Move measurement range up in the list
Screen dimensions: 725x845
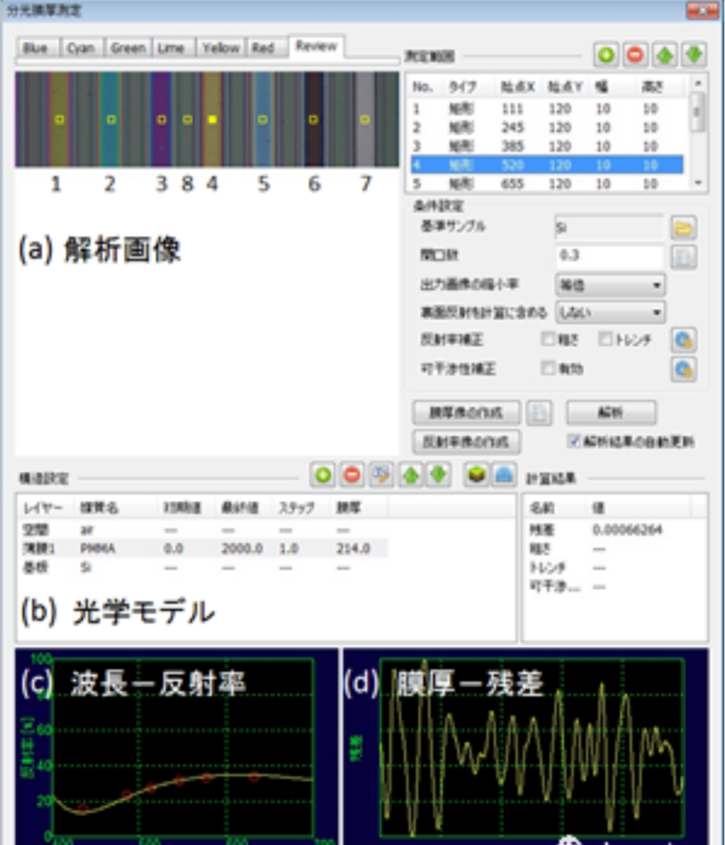point(665,55)
